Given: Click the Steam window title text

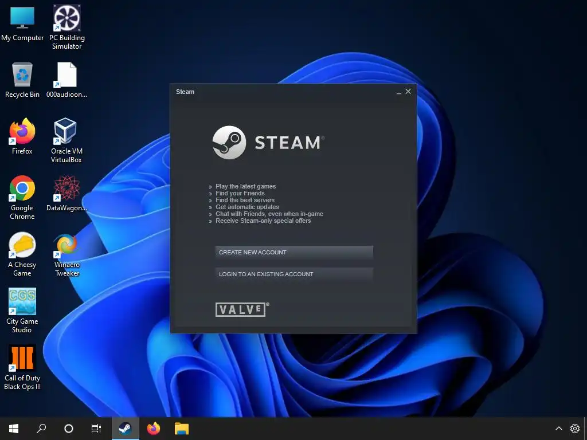Looking at the screenshot, I should point(185,92).
